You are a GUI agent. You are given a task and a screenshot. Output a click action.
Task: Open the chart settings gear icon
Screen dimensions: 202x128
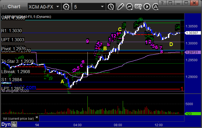tap(66, 7)
